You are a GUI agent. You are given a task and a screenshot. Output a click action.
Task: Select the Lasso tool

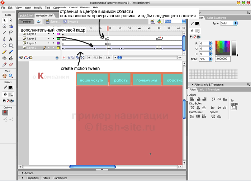[11, 33]
